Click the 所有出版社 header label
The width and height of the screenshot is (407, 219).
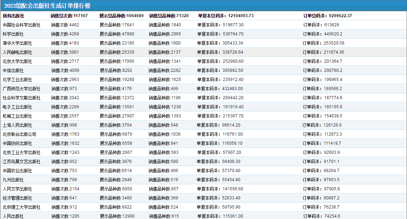(x=13, y=16)
